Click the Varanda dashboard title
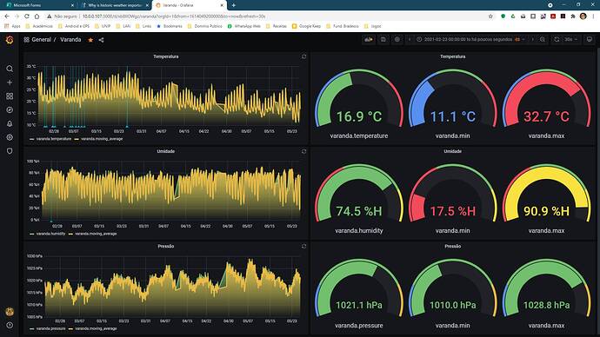Image resolution: width=600 pixels, height=337 pixels. coord(70,40)
